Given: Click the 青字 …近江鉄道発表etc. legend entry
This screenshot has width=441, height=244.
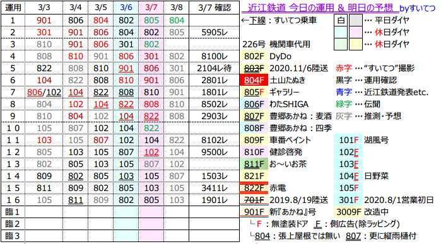Looking at the screenshot, I should tap(382, 92).
